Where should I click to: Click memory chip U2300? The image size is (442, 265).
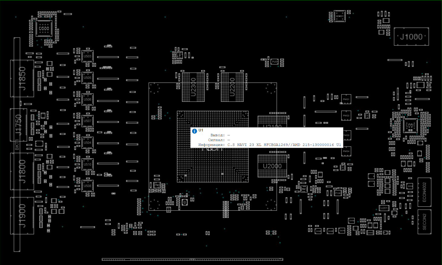193,87
